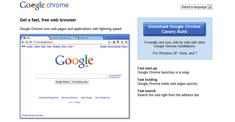Click the Google Chrome logo at page top
This screenshot has width=235, height=122.
pyautogui.click(x=44, y=6)
